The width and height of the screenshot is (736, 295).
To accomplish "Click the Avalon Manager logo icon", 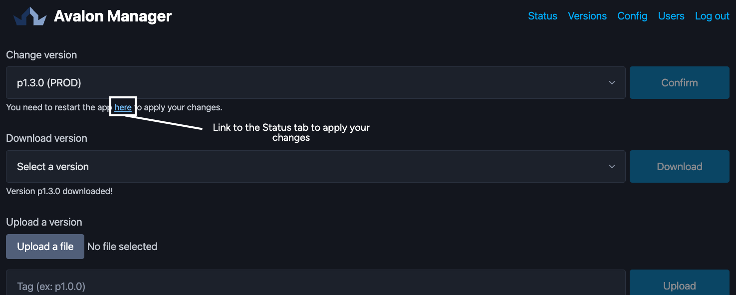I will coord(30,16).
